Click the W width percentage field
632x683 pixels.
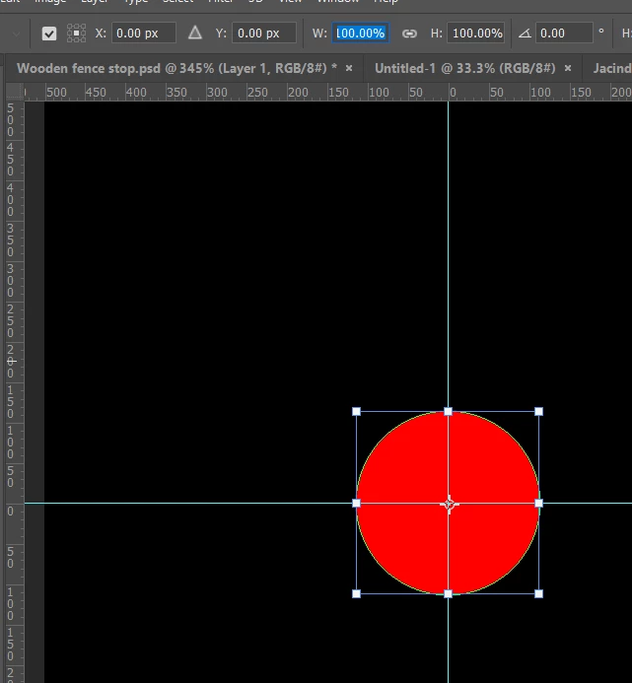[x=361, y=34]
